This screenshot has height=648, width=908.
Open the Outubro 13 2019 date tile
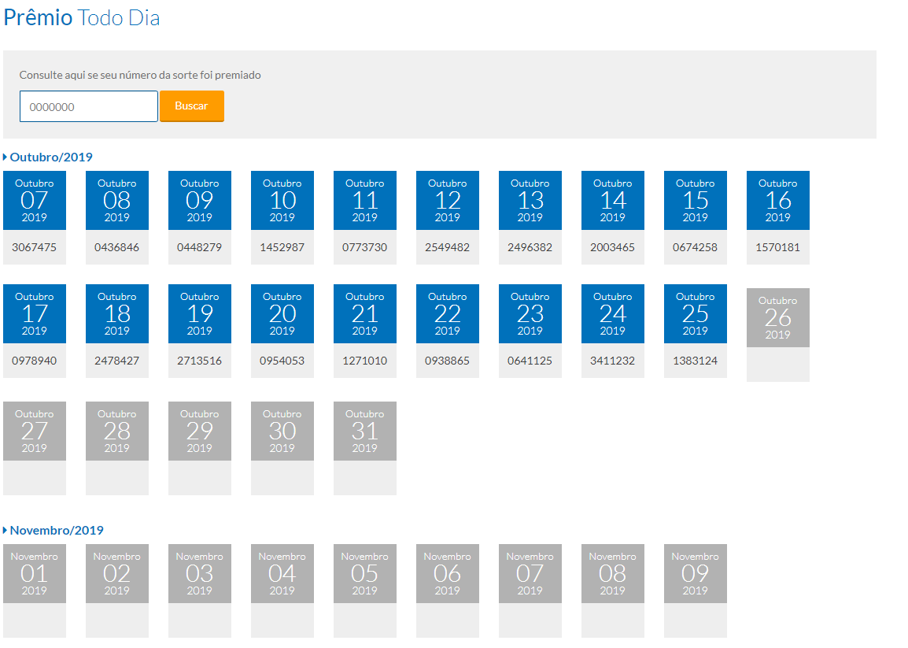tap(530, 201)
